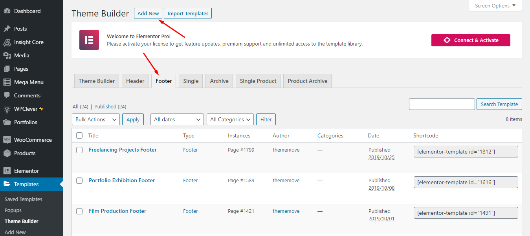Screen dimensions: 530x236
Task: Click the Portfolios folder icon
Action: (7, 122)
